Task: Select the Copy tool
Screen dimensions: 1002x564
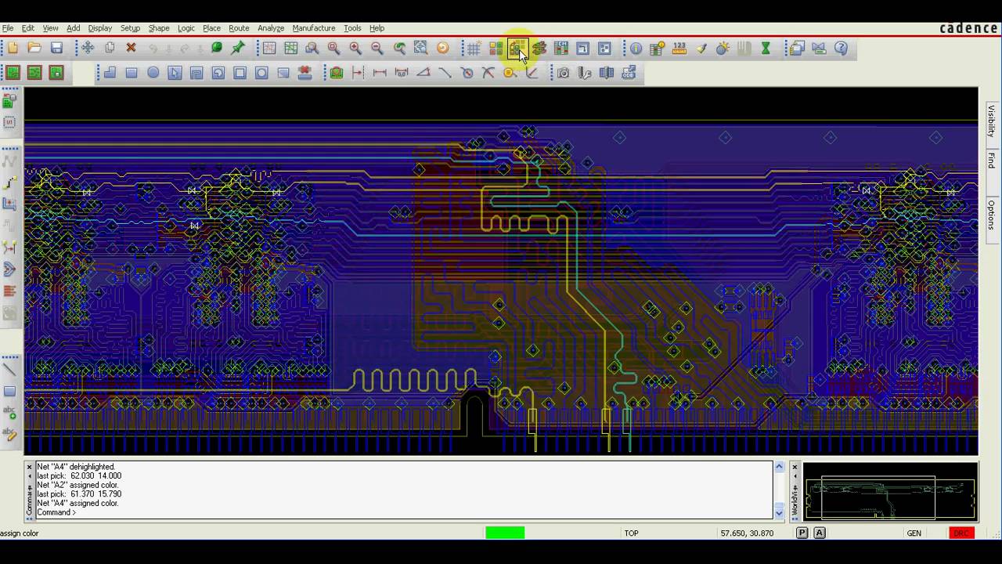Action: tap(110, 49)
